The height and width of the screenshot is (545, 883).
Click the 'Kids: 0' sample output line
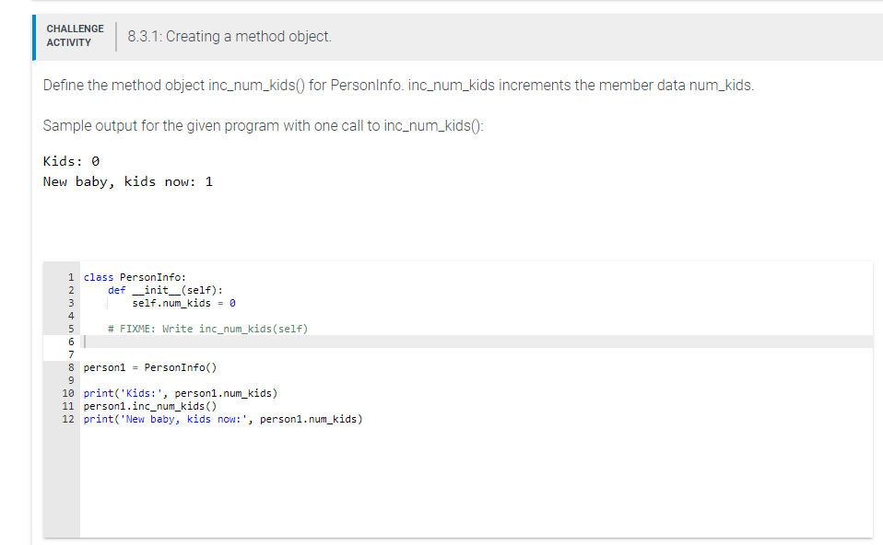click(72, 161)
